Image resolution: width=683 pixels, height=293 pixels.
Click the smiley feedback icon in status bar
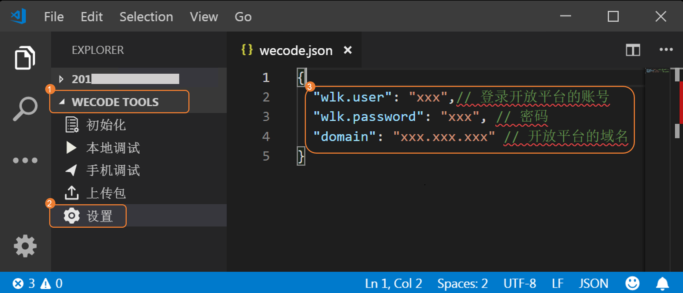[x=632, y=283]
